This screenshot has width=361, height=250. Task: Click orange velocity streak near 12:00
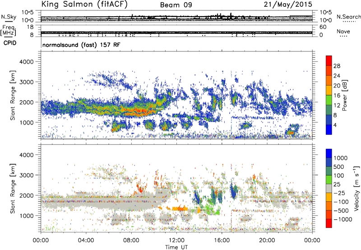[179, 209]
